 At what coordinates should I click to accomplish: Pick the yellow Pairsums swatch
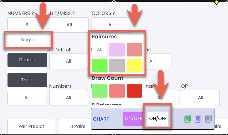tap(134, 66)
